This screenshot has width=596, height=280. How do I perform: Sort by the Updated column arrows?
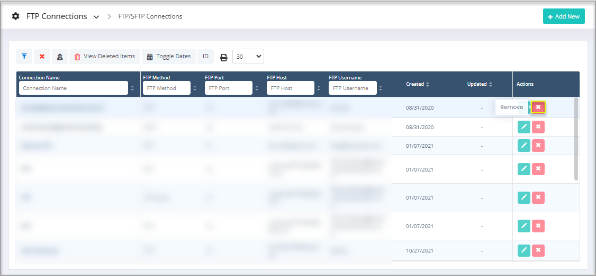pyautogui.click(x=491, y=84)
